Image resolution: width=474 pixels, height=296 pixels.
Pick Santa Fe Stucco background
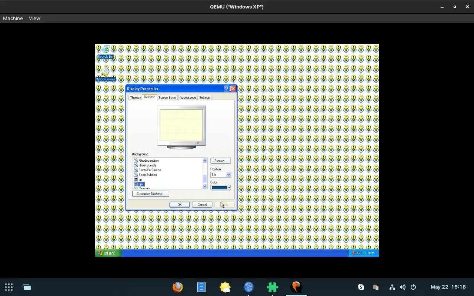[150, 170]
